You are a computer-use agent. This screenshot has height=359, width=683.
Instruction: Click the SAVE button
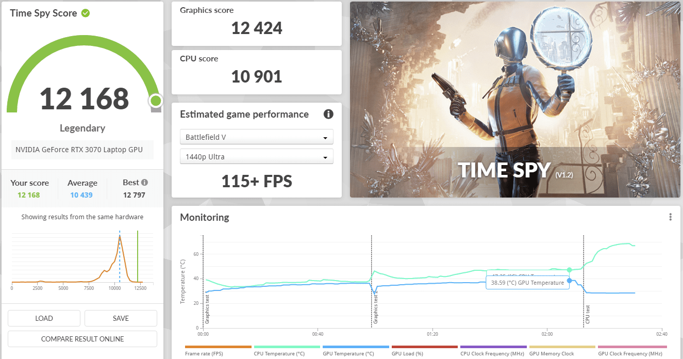(121, 318)
